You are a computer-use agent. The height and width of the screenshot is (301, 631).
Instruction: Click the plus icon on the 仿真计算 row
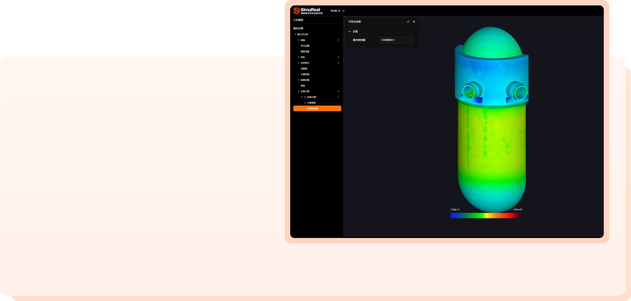pyautogui.click(x=339, y=91)
